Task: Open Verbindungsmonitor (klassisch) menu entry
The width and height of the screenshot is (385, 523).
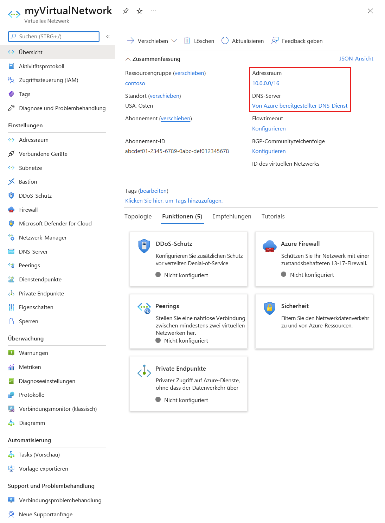Action: pyautogui.click(x=57, y=409)
